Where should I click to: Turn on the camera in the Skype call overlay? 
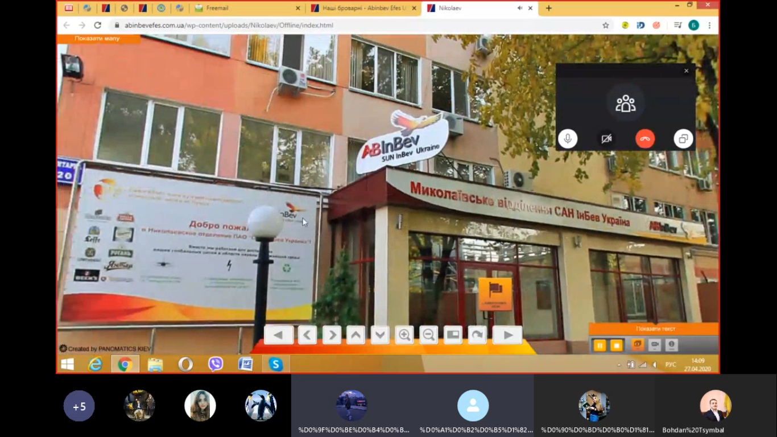(x=606, y=139)
